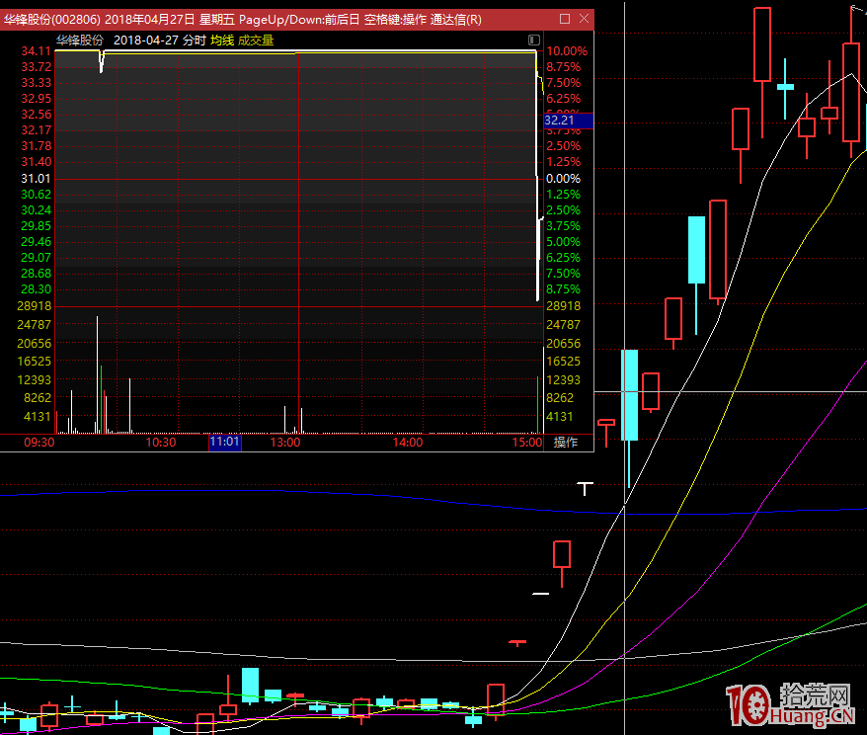Click the 09:30 time axis label
This screenshot has height=735, width=867.
pyautogui.click(x=39, y=443)
